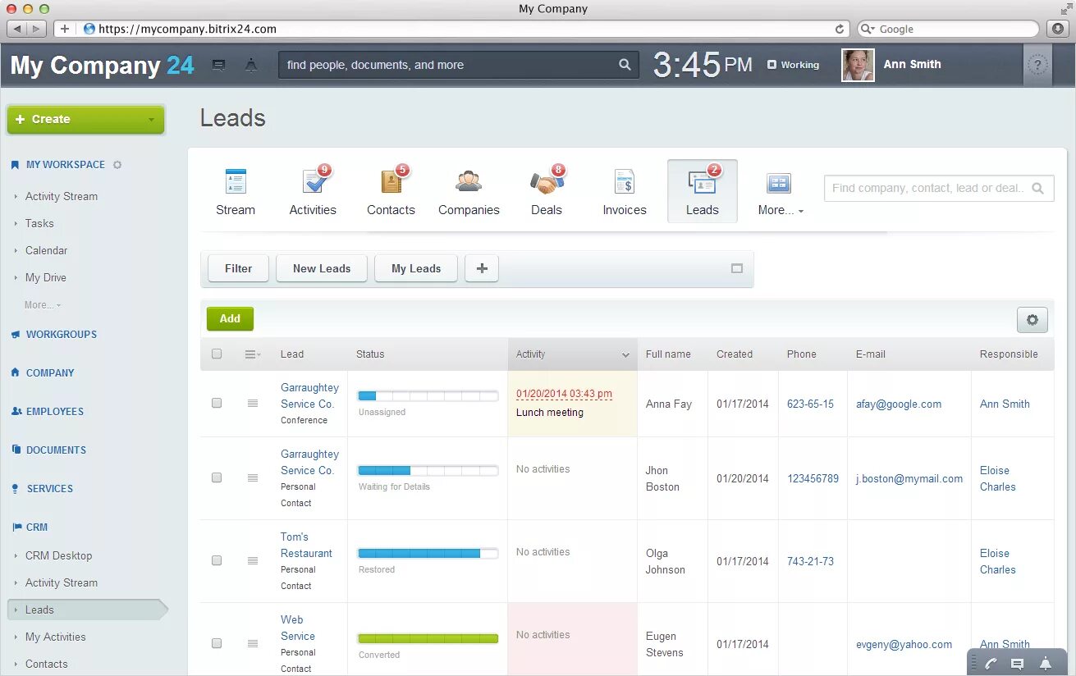Open My Drive in sidebar
This screenshot has height=676, width=1076.
coord(45,278)
